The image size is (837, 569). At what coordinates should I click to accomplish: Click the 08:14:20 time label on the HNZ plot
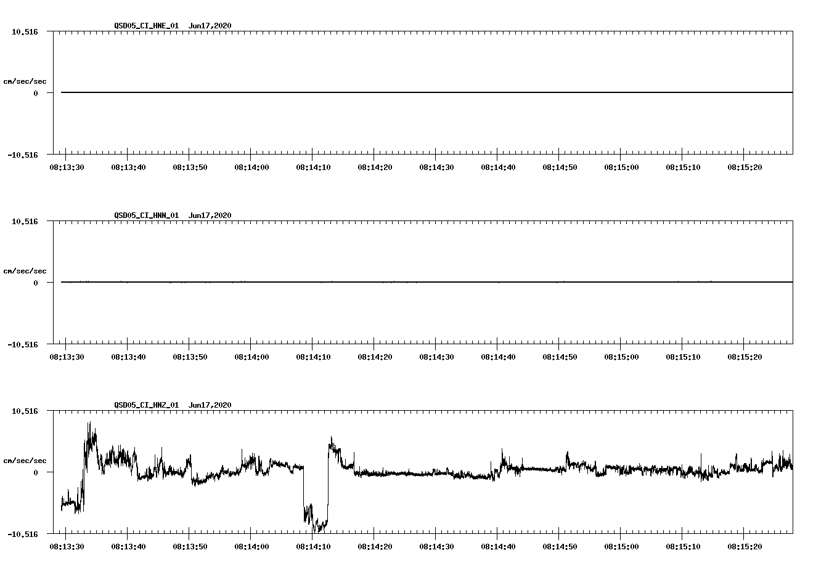[x=375, y=547]
